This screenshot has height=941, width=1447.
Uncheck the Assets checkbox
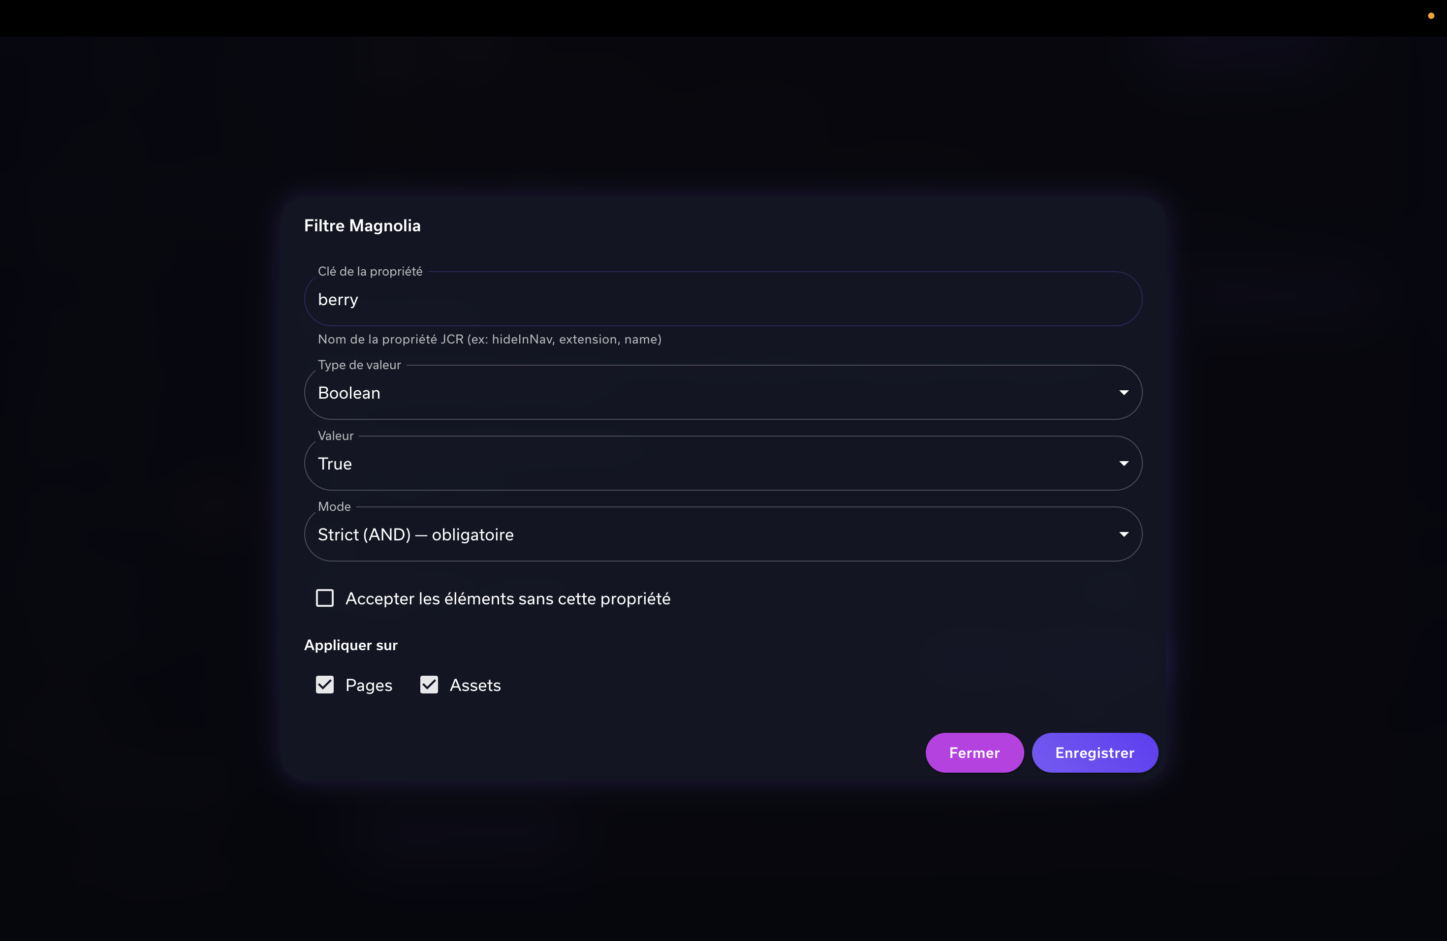[429, 685]
